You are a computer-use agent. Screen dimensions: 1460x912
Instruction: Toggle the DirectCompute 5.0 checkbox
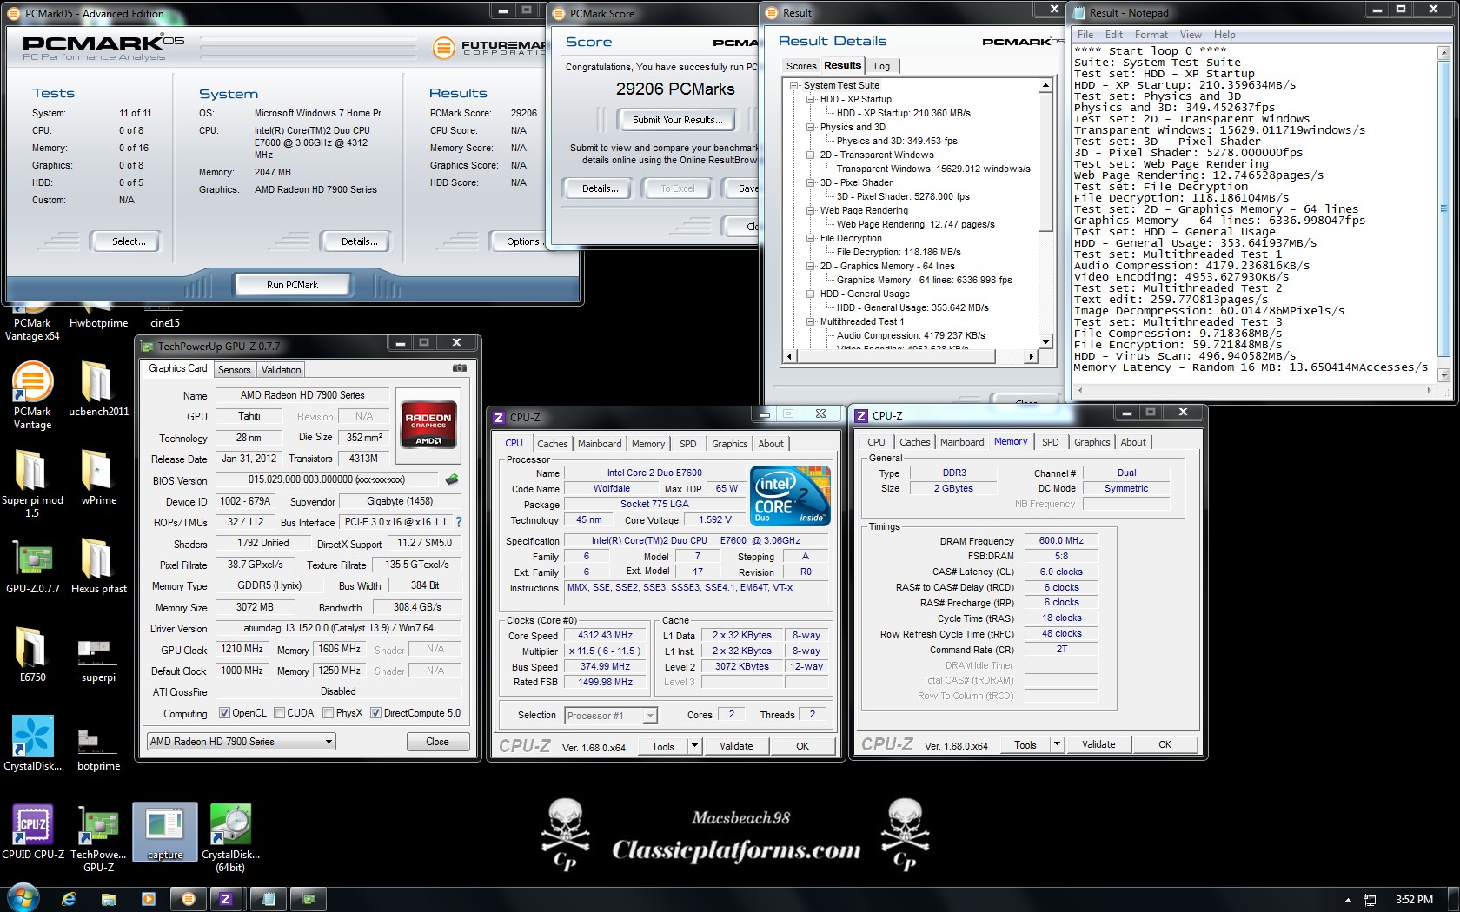click(x=375, y=713)
